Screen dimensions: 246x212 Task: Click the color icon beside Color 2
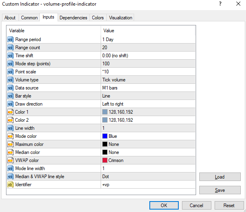(x=10, y=120)
